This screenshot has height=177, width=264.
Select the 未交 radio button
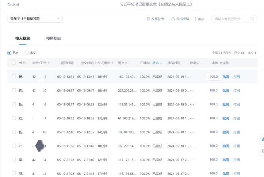point(27,53)
